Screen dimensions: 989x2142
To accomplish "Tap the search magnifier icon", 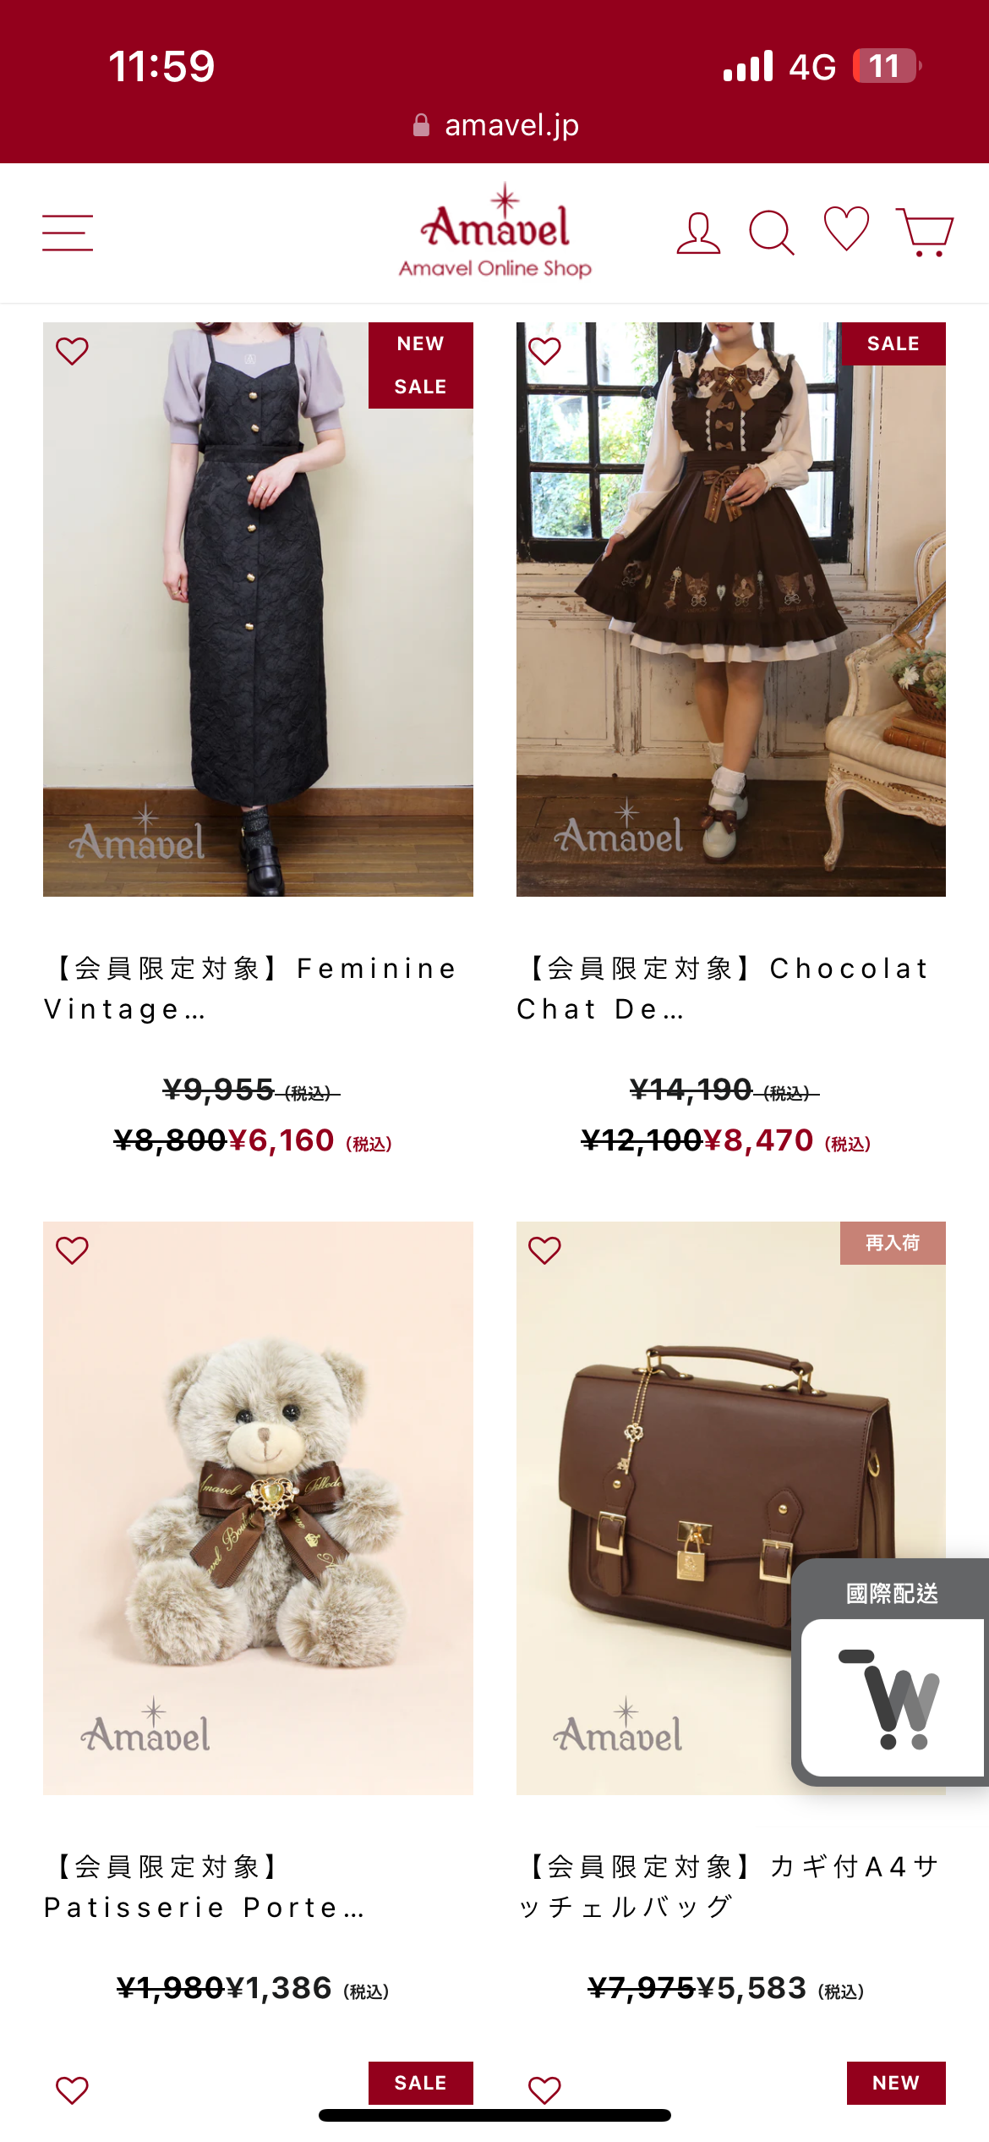I will pos(772,233).
